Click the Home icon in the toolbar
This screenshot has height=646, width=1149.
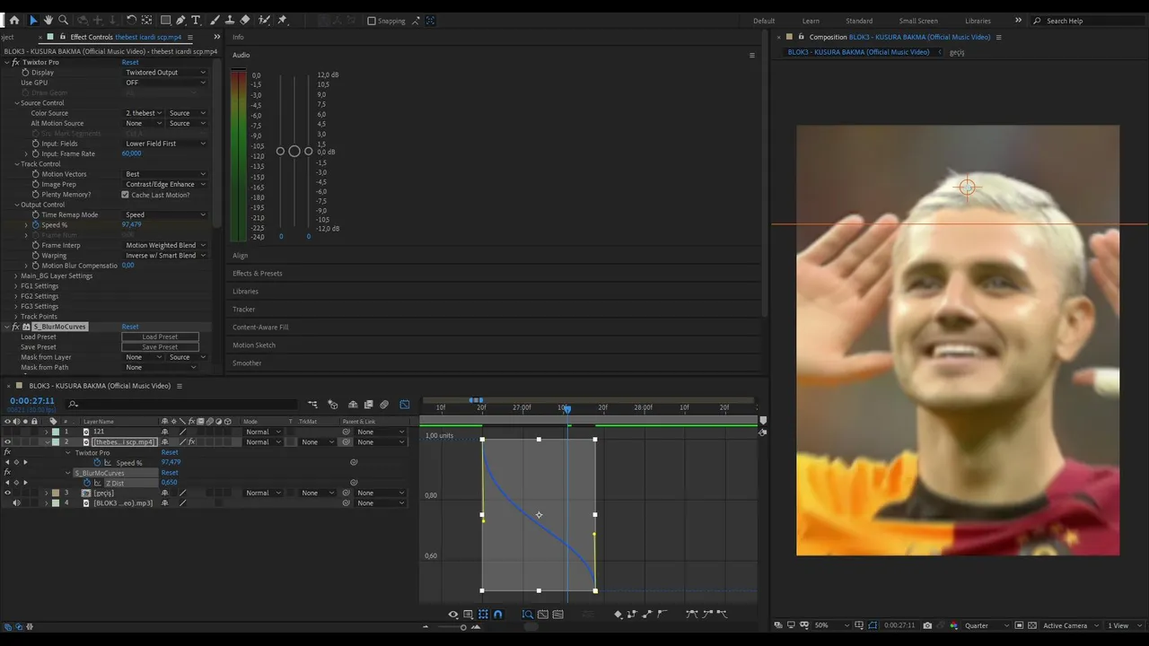(13, 20)
